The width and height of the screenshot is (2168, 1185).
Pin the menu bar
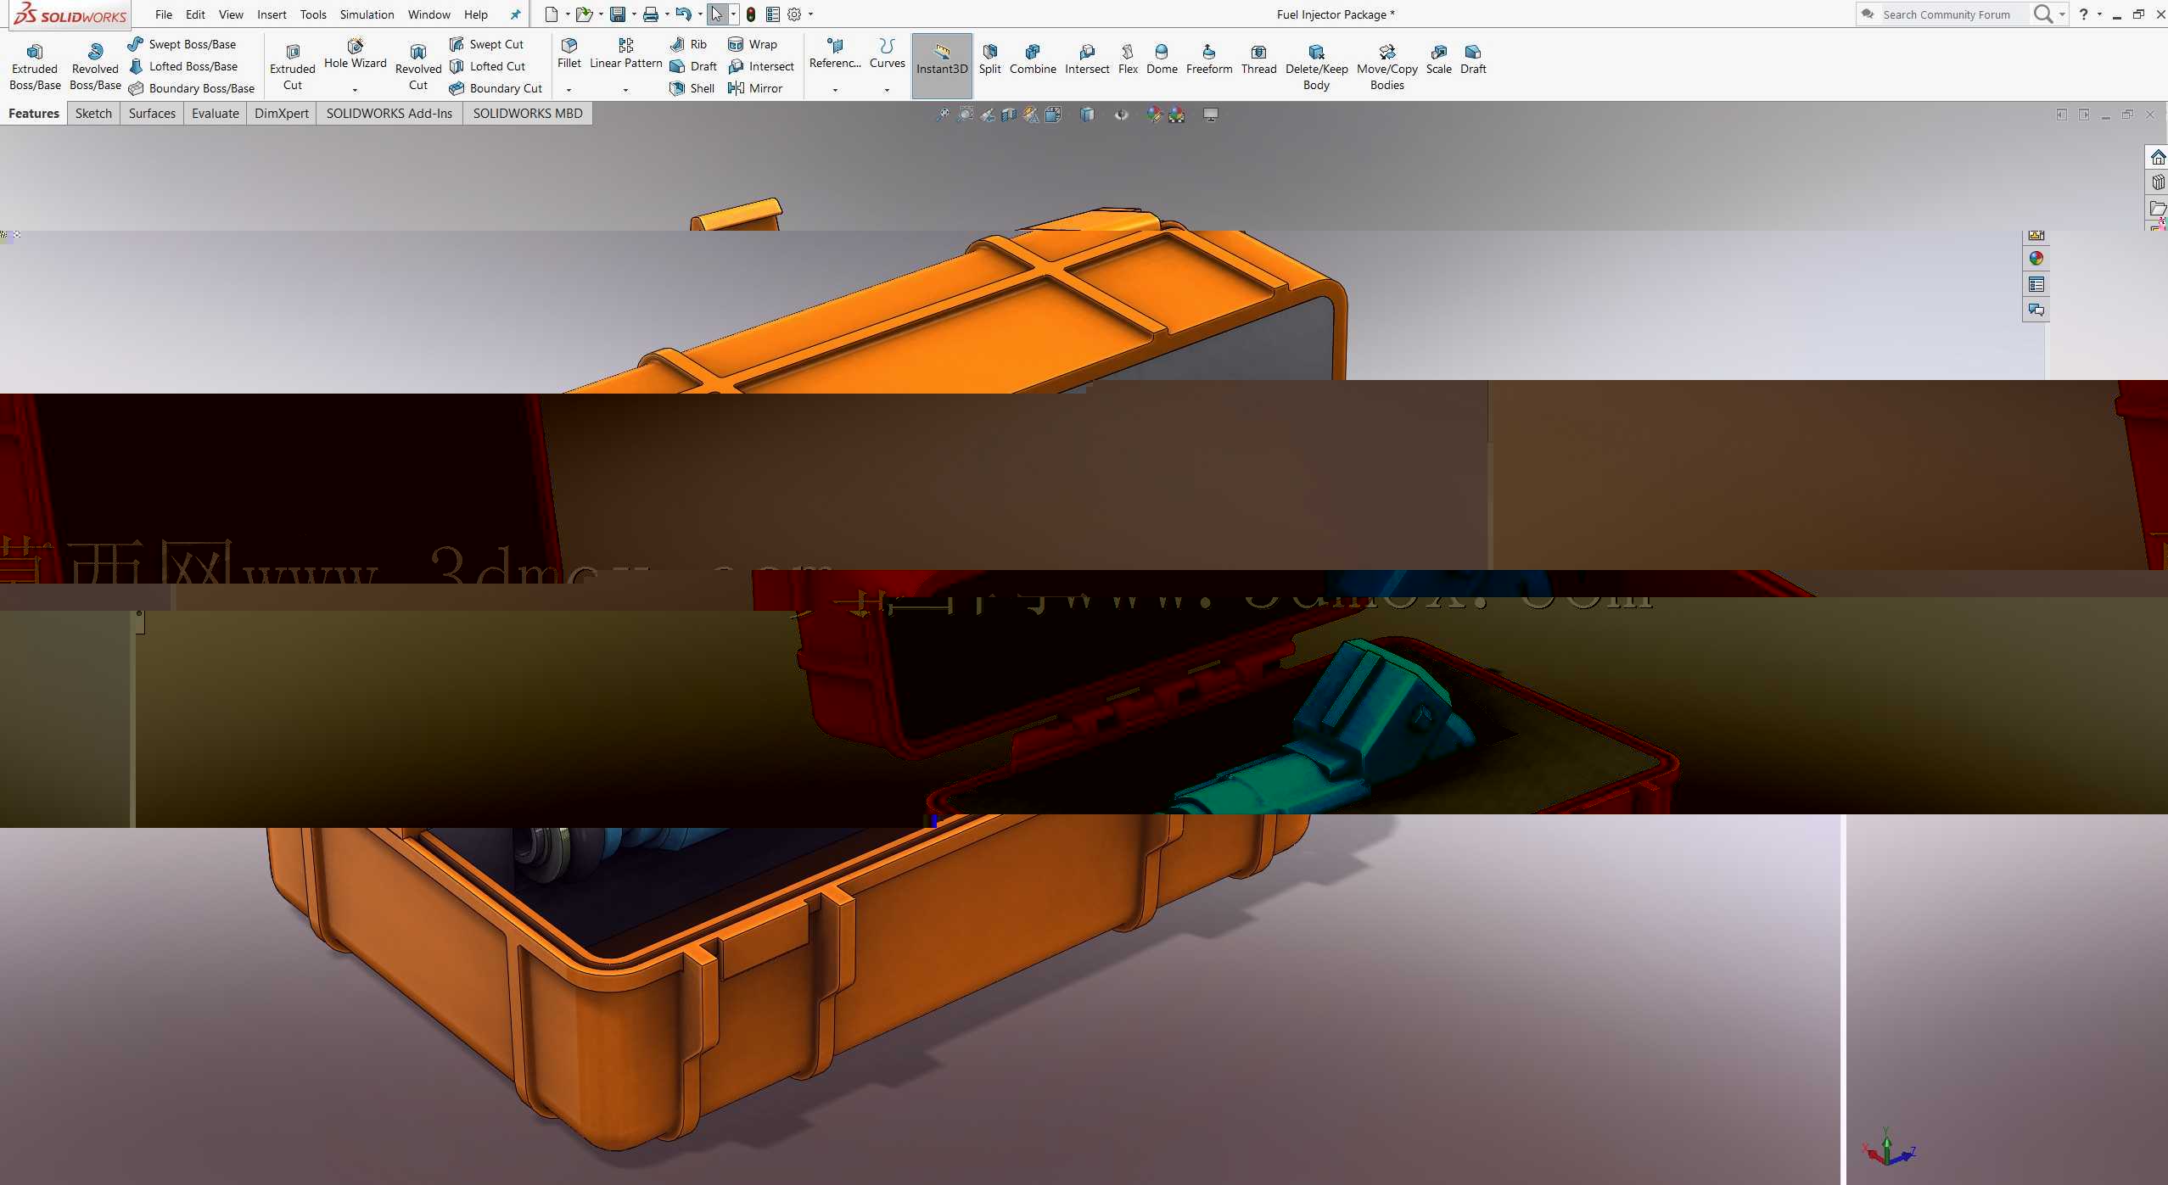(515, 14)
